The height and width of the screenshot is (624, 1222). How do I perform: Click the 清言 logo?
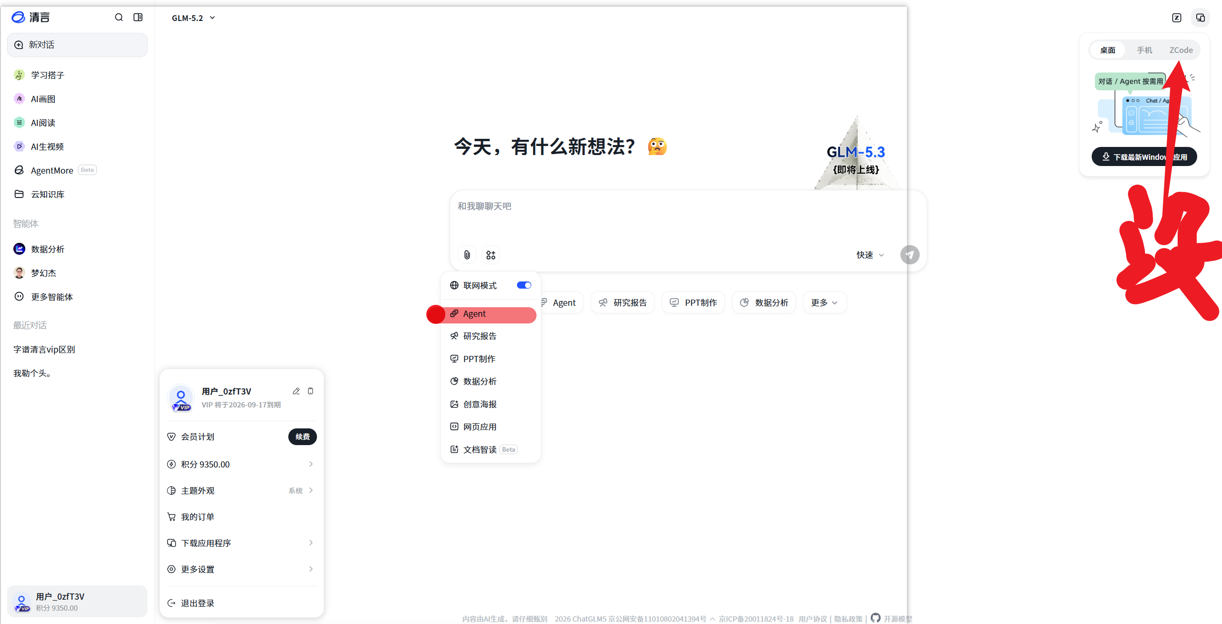click(x=31, y=18)
